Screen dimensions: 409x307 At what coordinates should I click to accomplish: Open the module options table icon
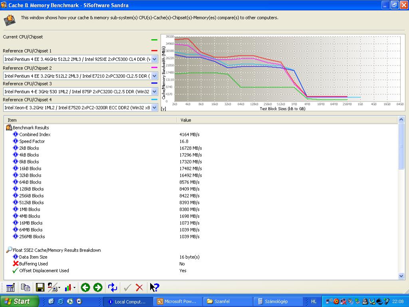point(10,287)
